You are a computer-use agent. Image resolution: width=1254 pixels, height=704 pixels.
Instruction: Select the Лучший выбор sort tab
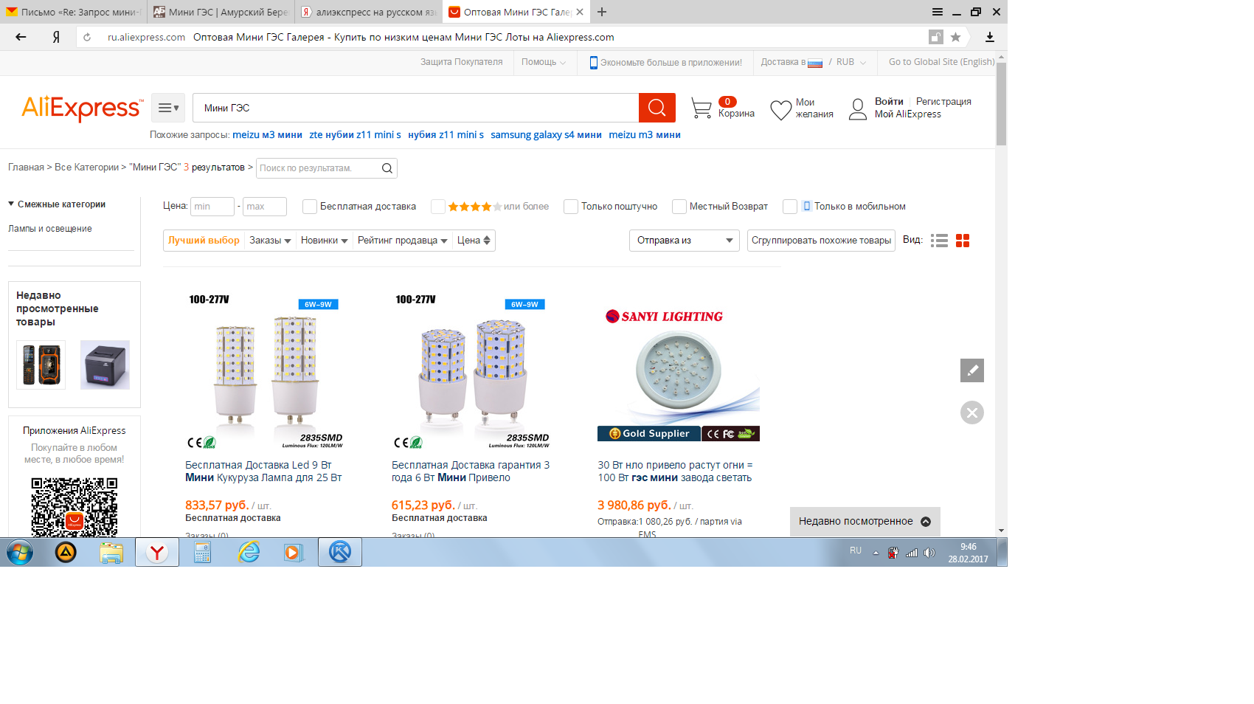tap(204, 241)
